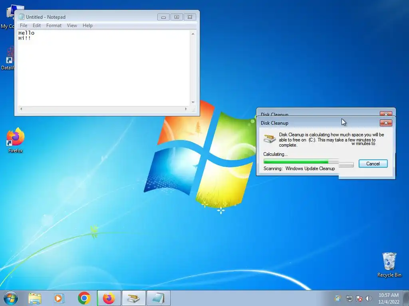Viewport: 409px width, 306px height.
Task: Switch to Firefox in the taskbar
Action: click(x=109, y=298)
